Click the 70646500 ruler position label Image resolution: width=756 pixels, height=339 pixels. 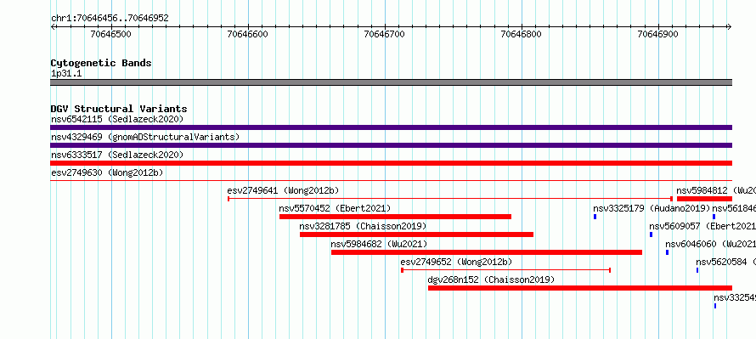(x=111, y=34)
